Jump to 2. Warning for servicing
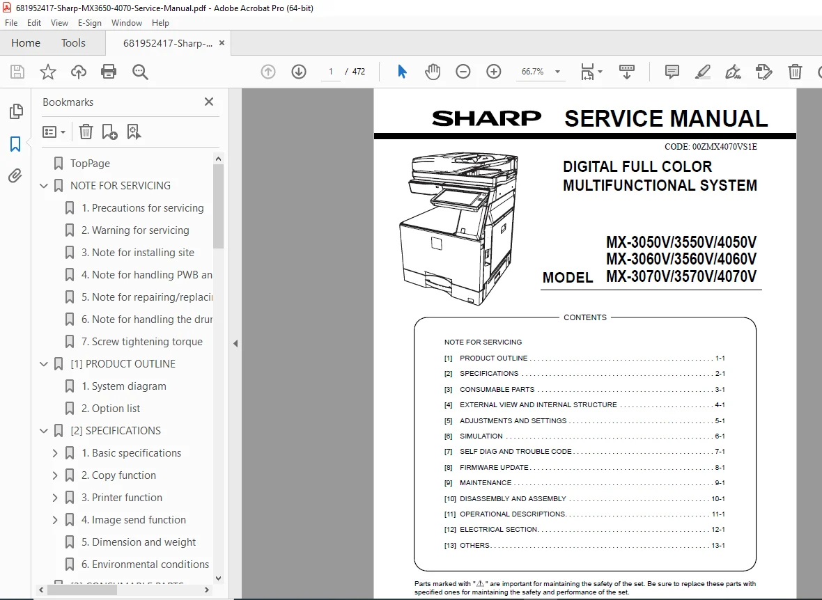This screenshot has height=600, width=822. pos(135,230)
